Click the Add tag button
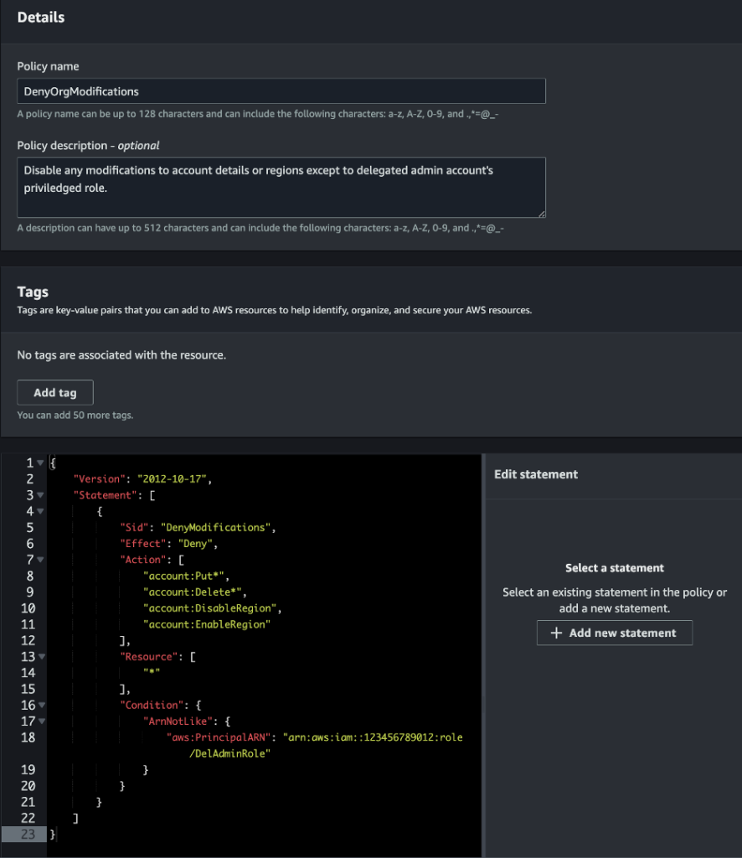The image size is (742, 858). (54, 392)
